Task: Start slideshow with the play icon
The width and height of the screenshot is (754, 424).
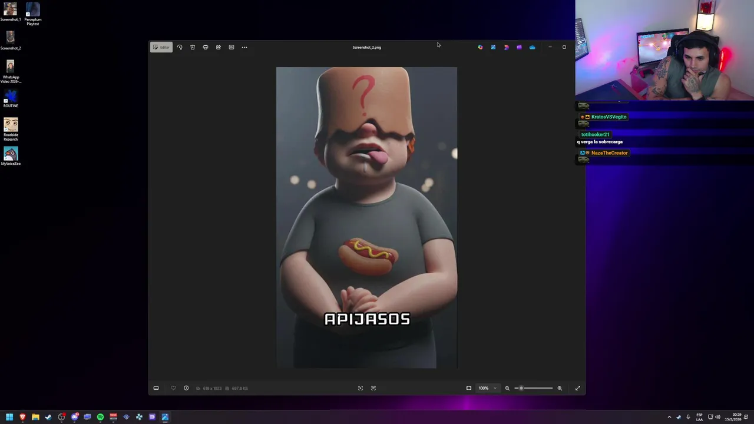Action: (x=232, y=47)
